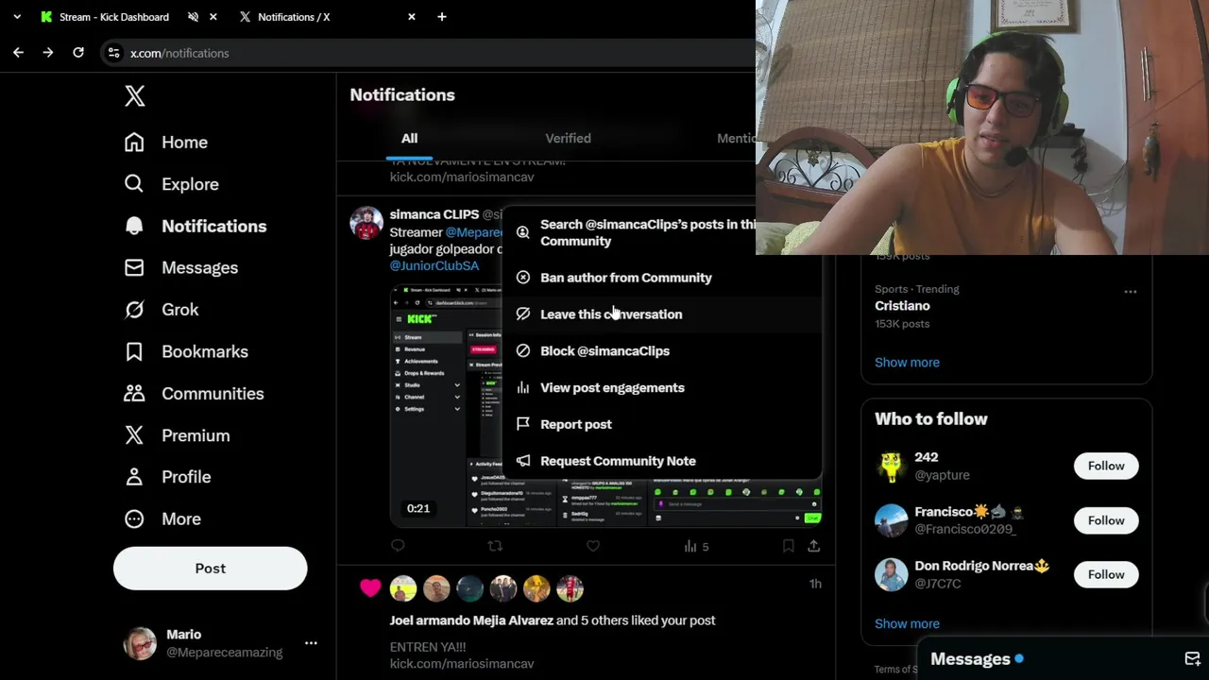The image size is (1209, 680).
Task: Open kick.com/mariosimancav link in top notification
Action: pyautogui.click(x=462, y=178)
